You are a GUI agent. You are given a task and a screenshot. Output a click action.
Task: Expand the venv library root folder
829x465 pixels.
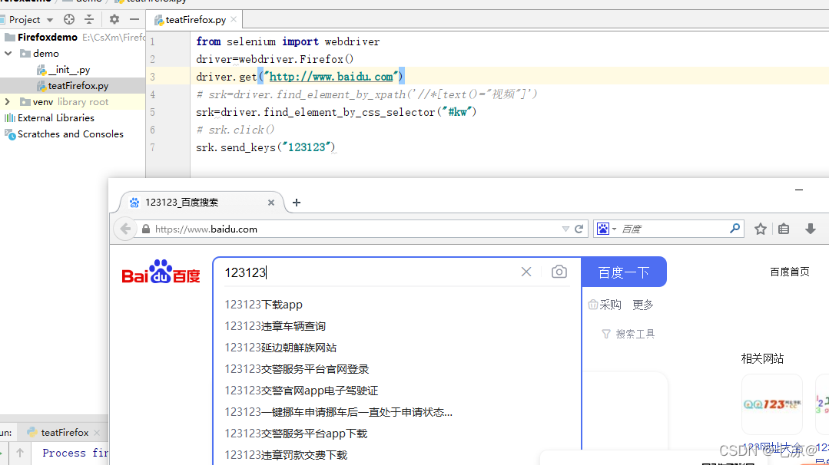[8, 101]
